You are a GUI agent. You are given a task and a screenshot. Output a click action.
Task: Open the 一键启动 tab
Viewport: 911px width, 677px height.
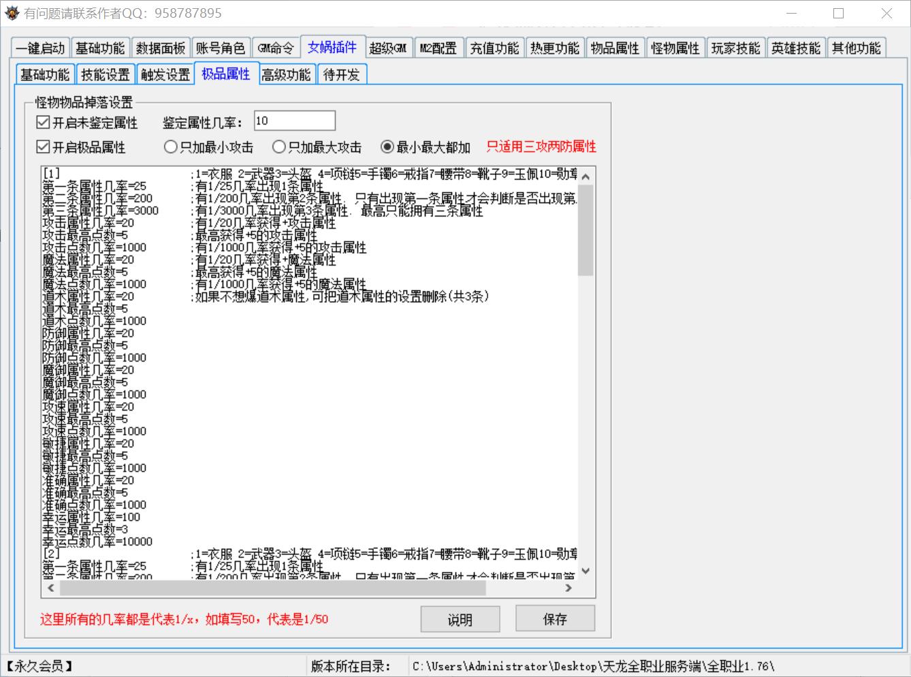(40, 48)
